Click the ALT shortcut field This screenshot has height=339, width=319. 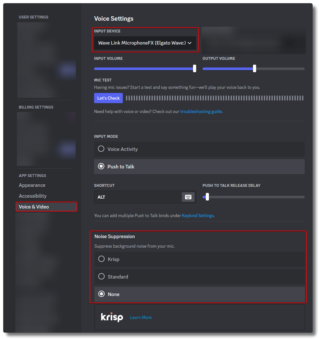coord(145,197)
